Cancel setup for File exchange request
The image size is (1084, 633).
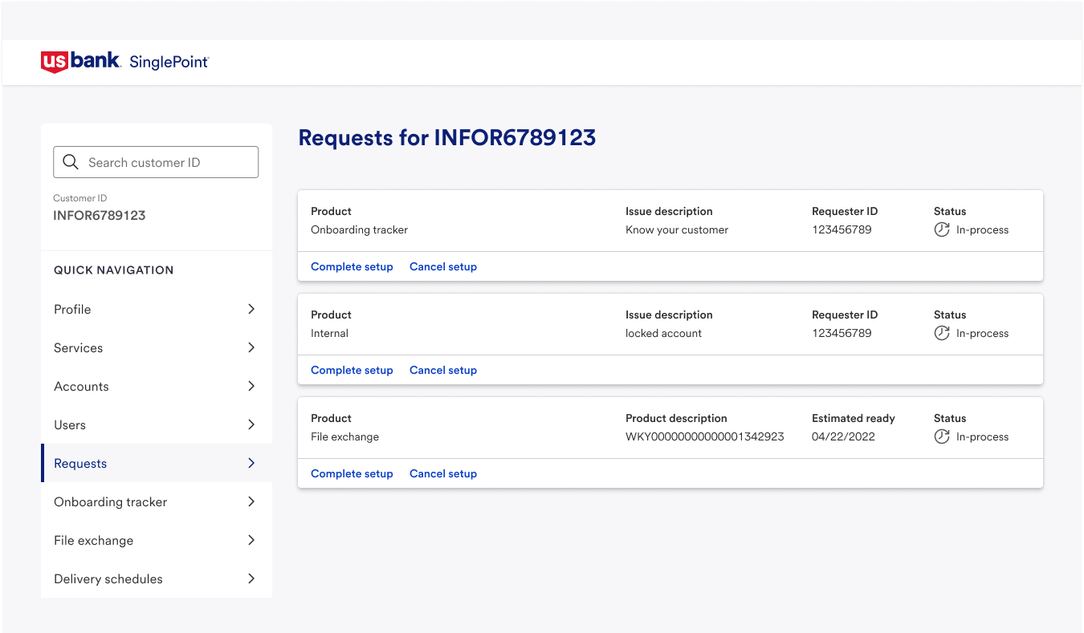[443, 473]
